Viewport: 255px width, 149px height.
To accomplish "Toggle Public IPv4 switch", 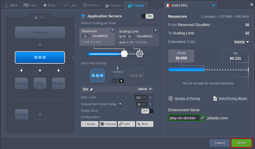I will pos(147,111).
